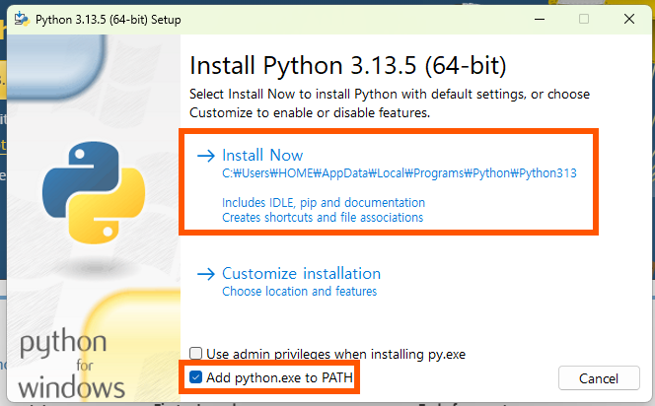Click 'Creates shortcuts and file associations' text
Viewport: 655px width, 406px height.
(323, 218)
